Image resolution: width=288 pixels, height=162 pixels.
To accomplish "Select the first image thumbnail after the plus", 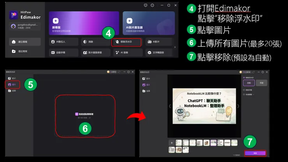I will pyautogui.click(x=179, y=143).
